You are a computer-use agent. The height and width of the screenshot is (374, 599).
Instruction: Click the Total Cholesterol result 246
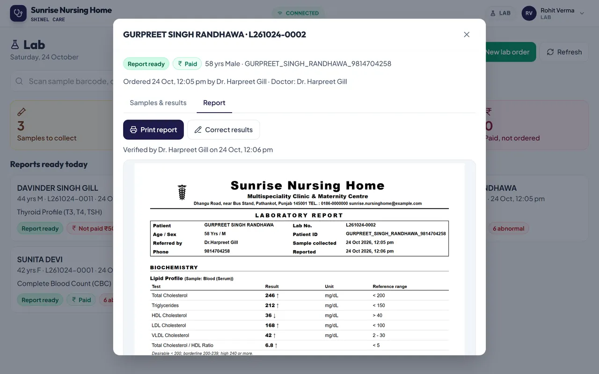(x=270, y=295)
